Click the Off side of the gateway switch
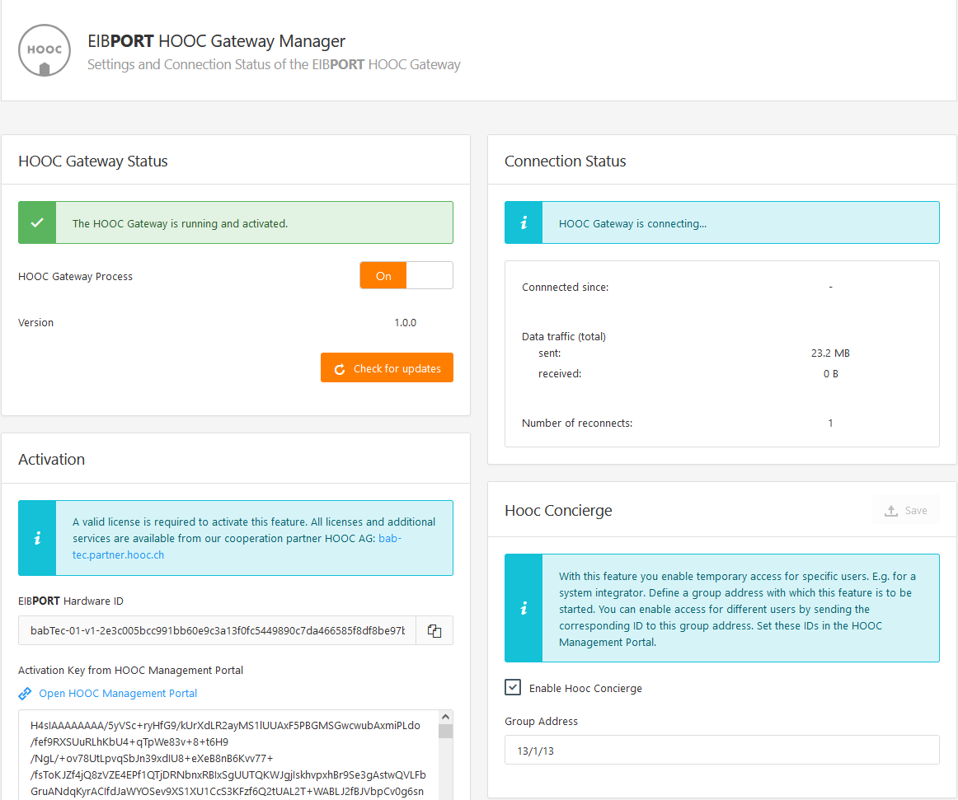Image resolution: width=958 pixels, height=800 pixels. (430, 276)
